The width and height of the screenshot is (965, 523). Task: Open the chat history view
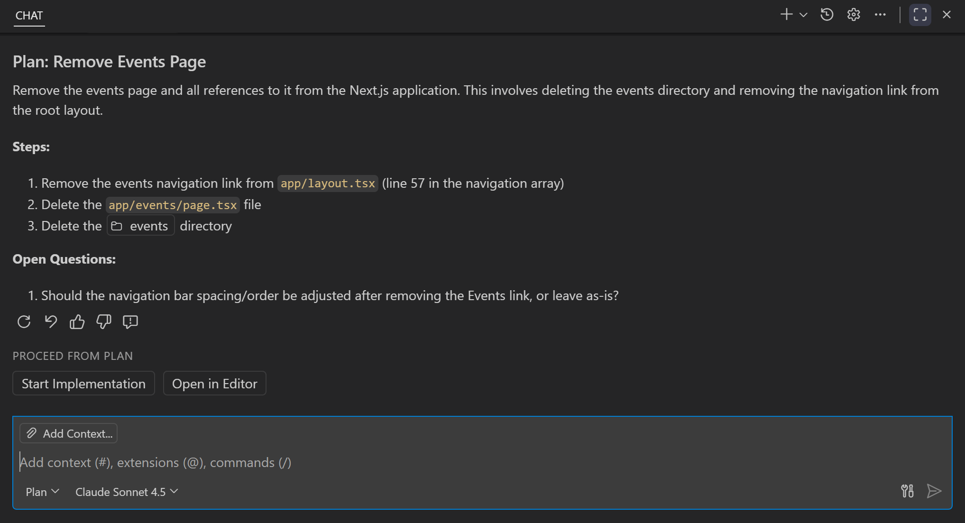click(827, 15)
